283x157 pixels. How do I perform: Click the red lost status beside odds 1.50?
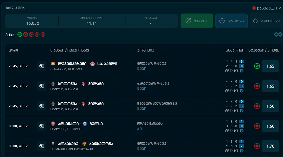pos(257,106)
